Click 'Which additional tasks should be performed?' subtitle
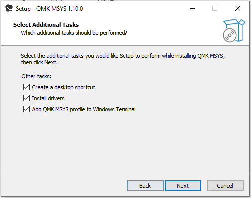251x198 pixels. tap(74, 33)
